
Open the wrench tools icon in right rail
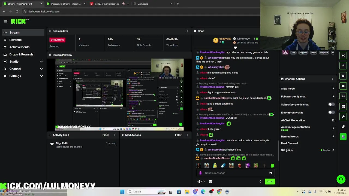point(343,117)
